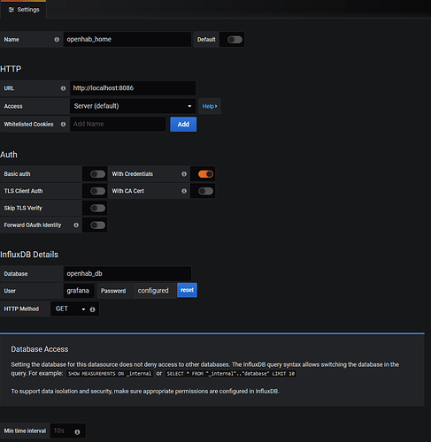Click the Add cookie button
Screen dimensions: 431x442
pyautogui.click(x=183, y=125)
